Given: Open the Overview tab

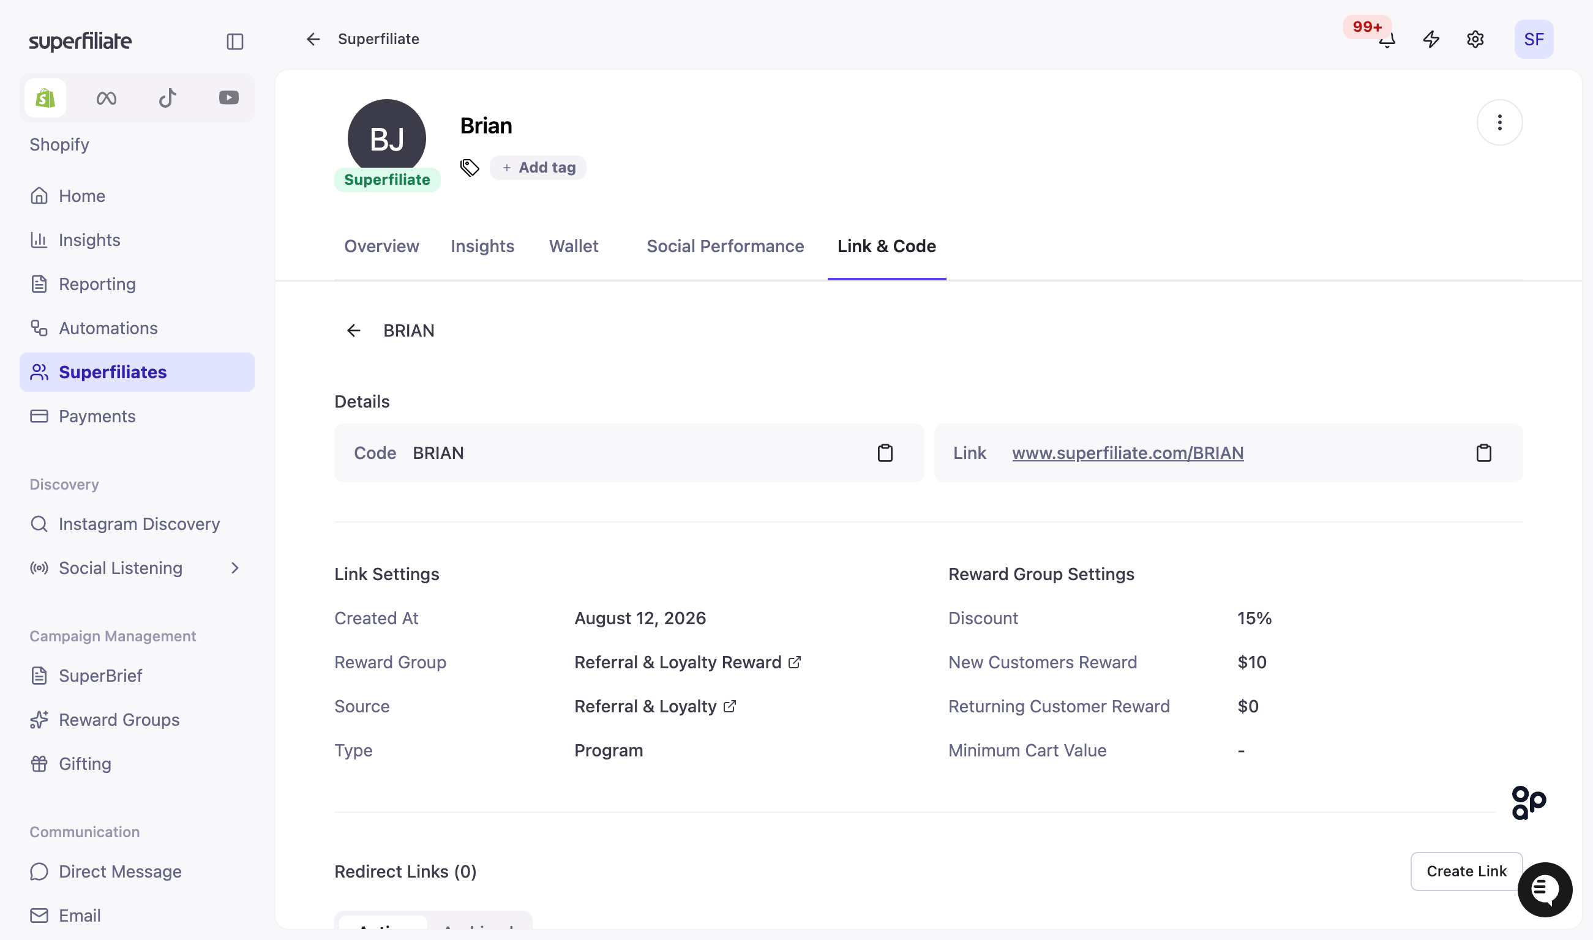Looking at the screenshot, I should click(381, 247).
